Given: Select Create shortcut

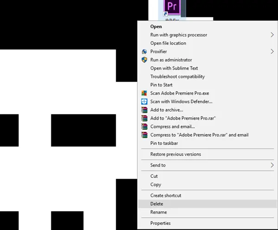Looking at the screenshot, I should [x=207, y=195].
